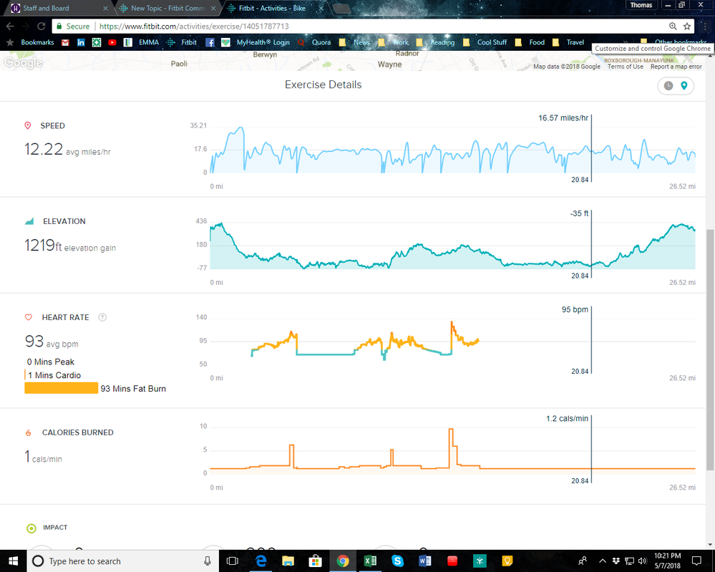
Task: Click the heart rate help question mark icon
Action: 102,317
